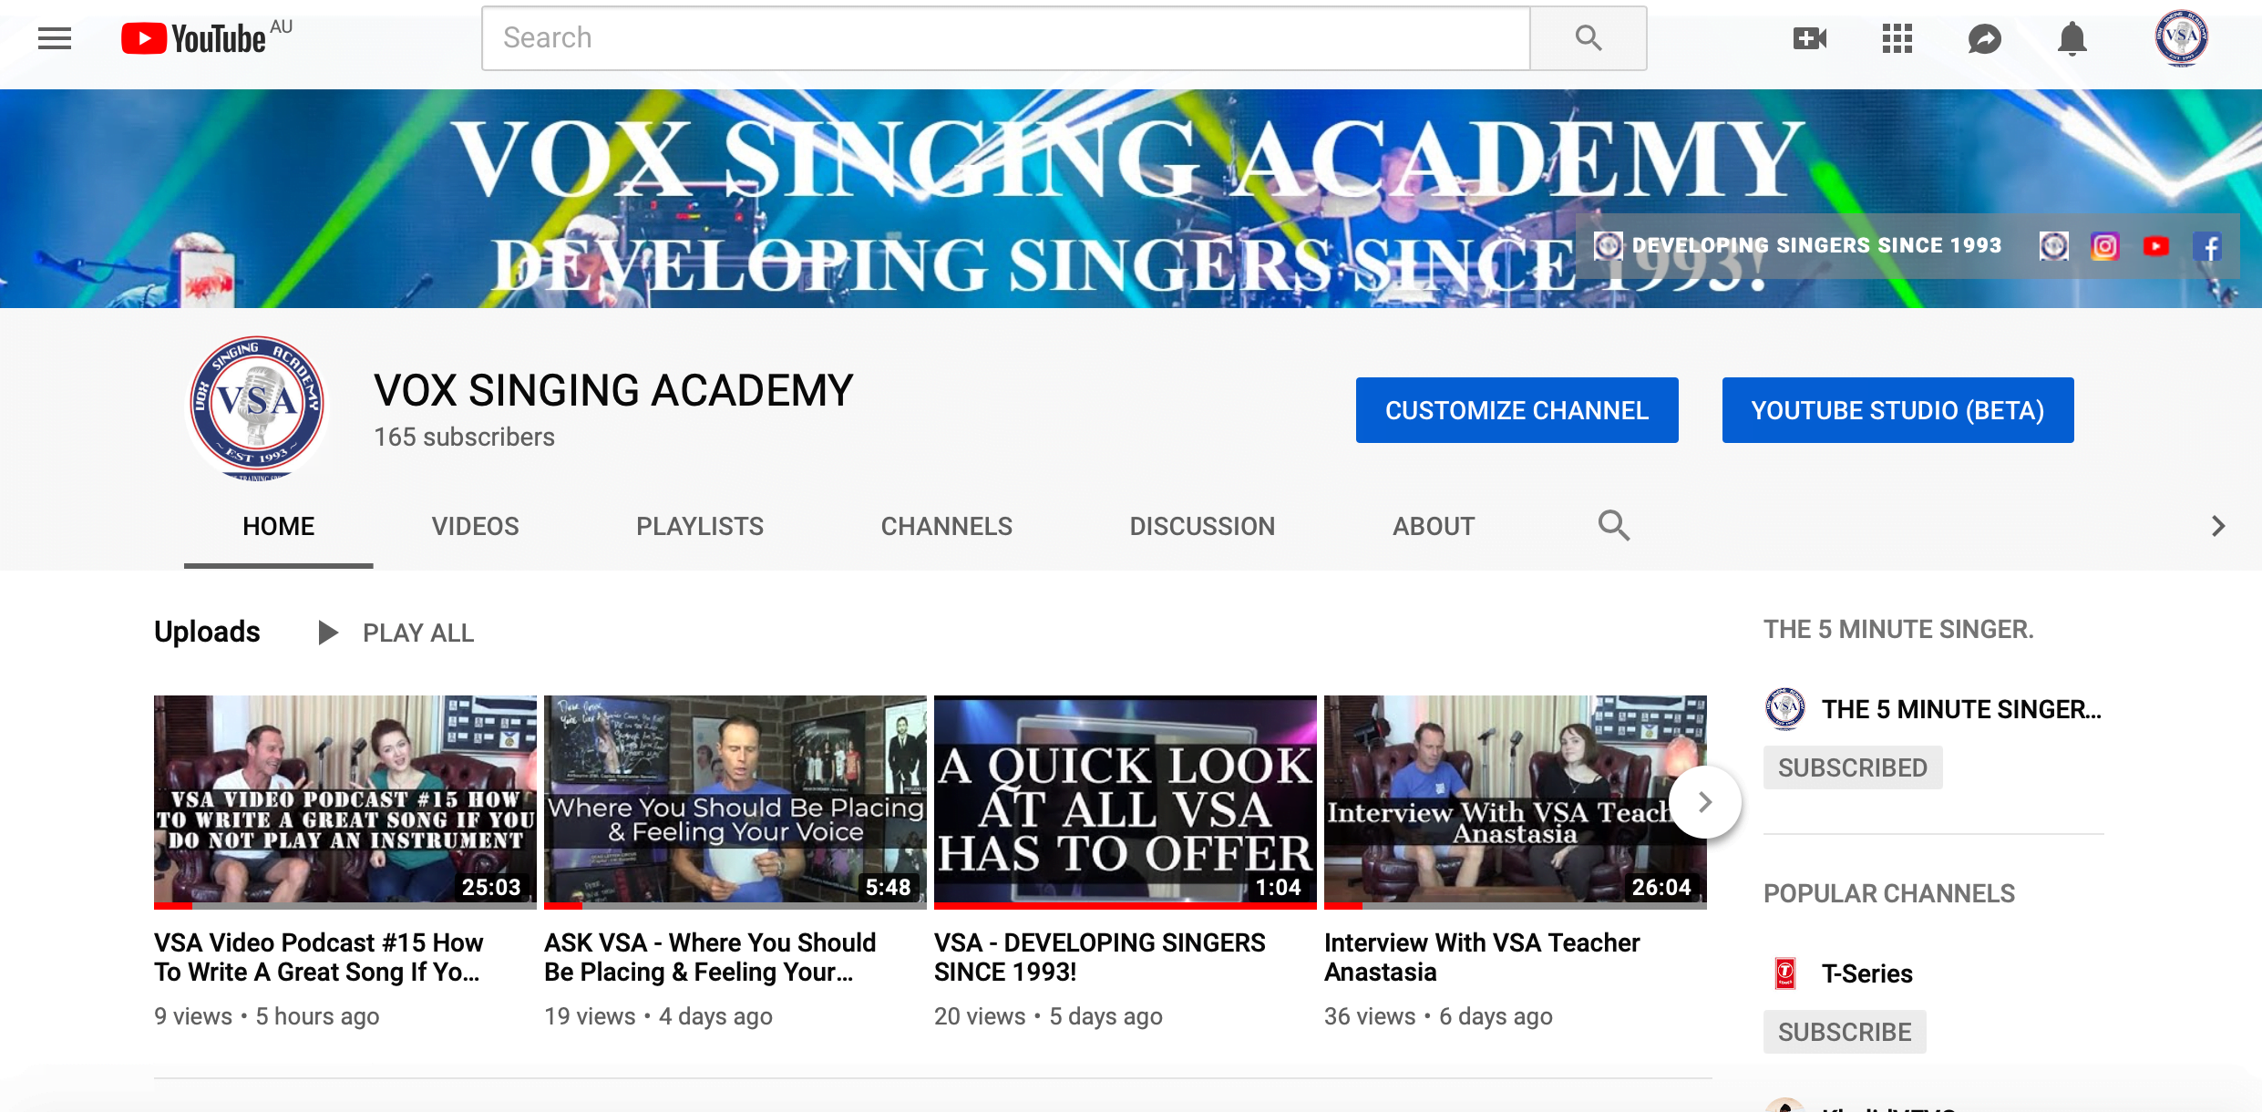Switch to the Playlists tab

click(699, 526)
